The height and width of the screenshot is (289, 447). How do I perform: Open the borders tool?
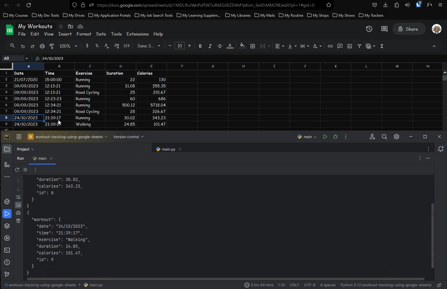coord(253,46)
